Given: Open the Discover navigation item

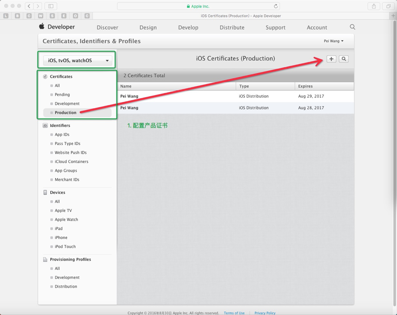Looking at the screenshot, I should click(107, 27).
